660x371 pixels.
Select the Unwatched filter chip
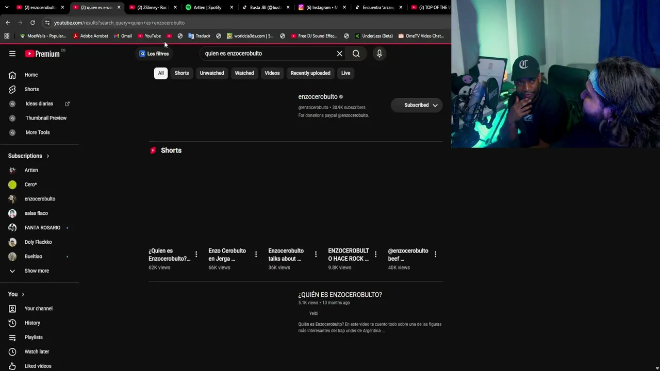[212, 73]
